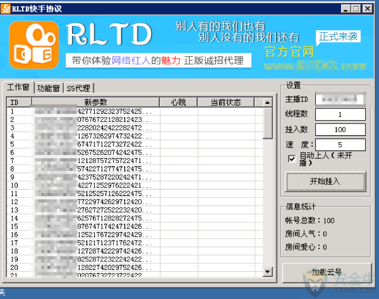
Task: Select row 2 with 07676722128212423
Action: click(135, 120)
